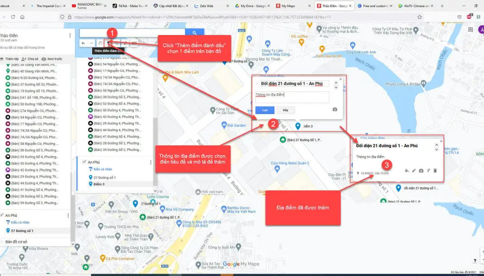Click the directions icon in info card
This screenshot has height=276, width=484.
click(x=428, y=170)
